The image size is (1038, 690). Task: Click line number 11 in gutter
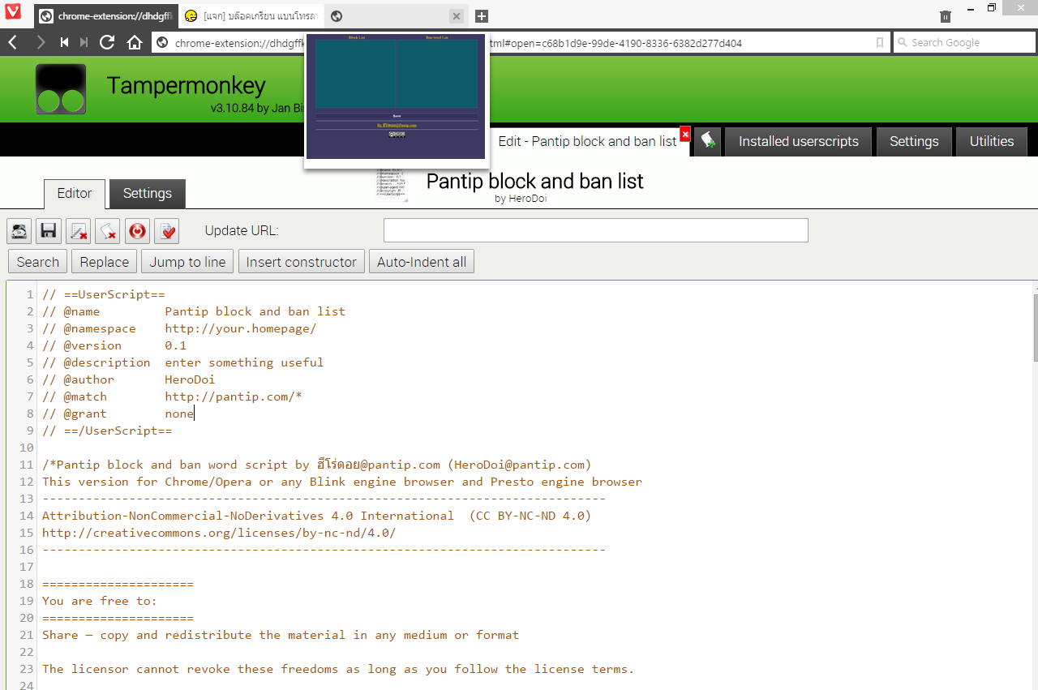[x=27, y=465]
